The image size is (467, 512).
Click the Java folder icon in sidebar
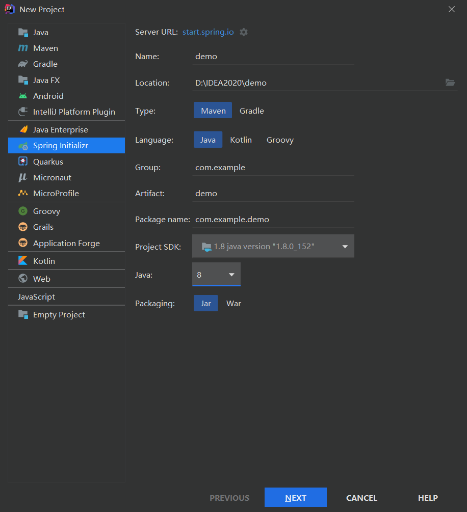pyautogui.click(x=23, y=32)
